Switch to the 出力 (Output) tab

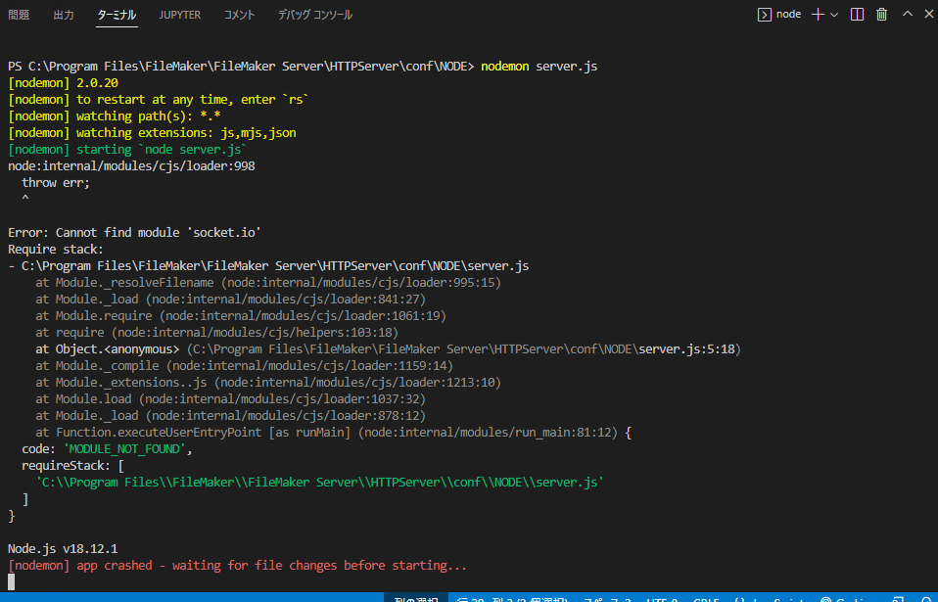click(64, 15)
